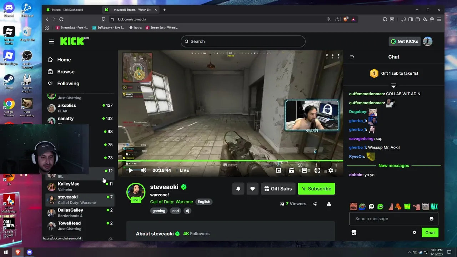Click the Kick Search box

[243, 41]
